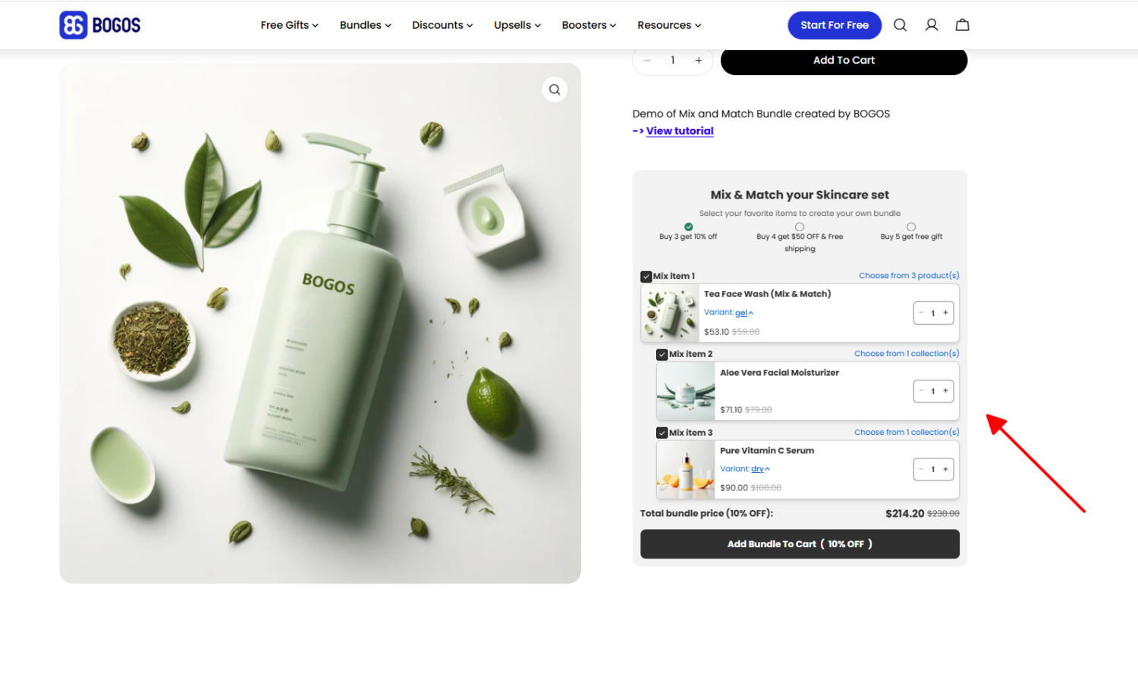Viewport: 1138px width, 676px height.
Task: Uncheck the Mix item 2 checkbox
Action: (x=662, y=355)
